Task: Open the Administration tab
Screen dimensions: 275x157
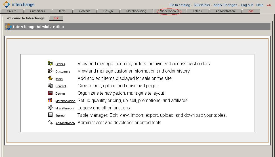Action: pyautogui.click(x=225, y=11)
